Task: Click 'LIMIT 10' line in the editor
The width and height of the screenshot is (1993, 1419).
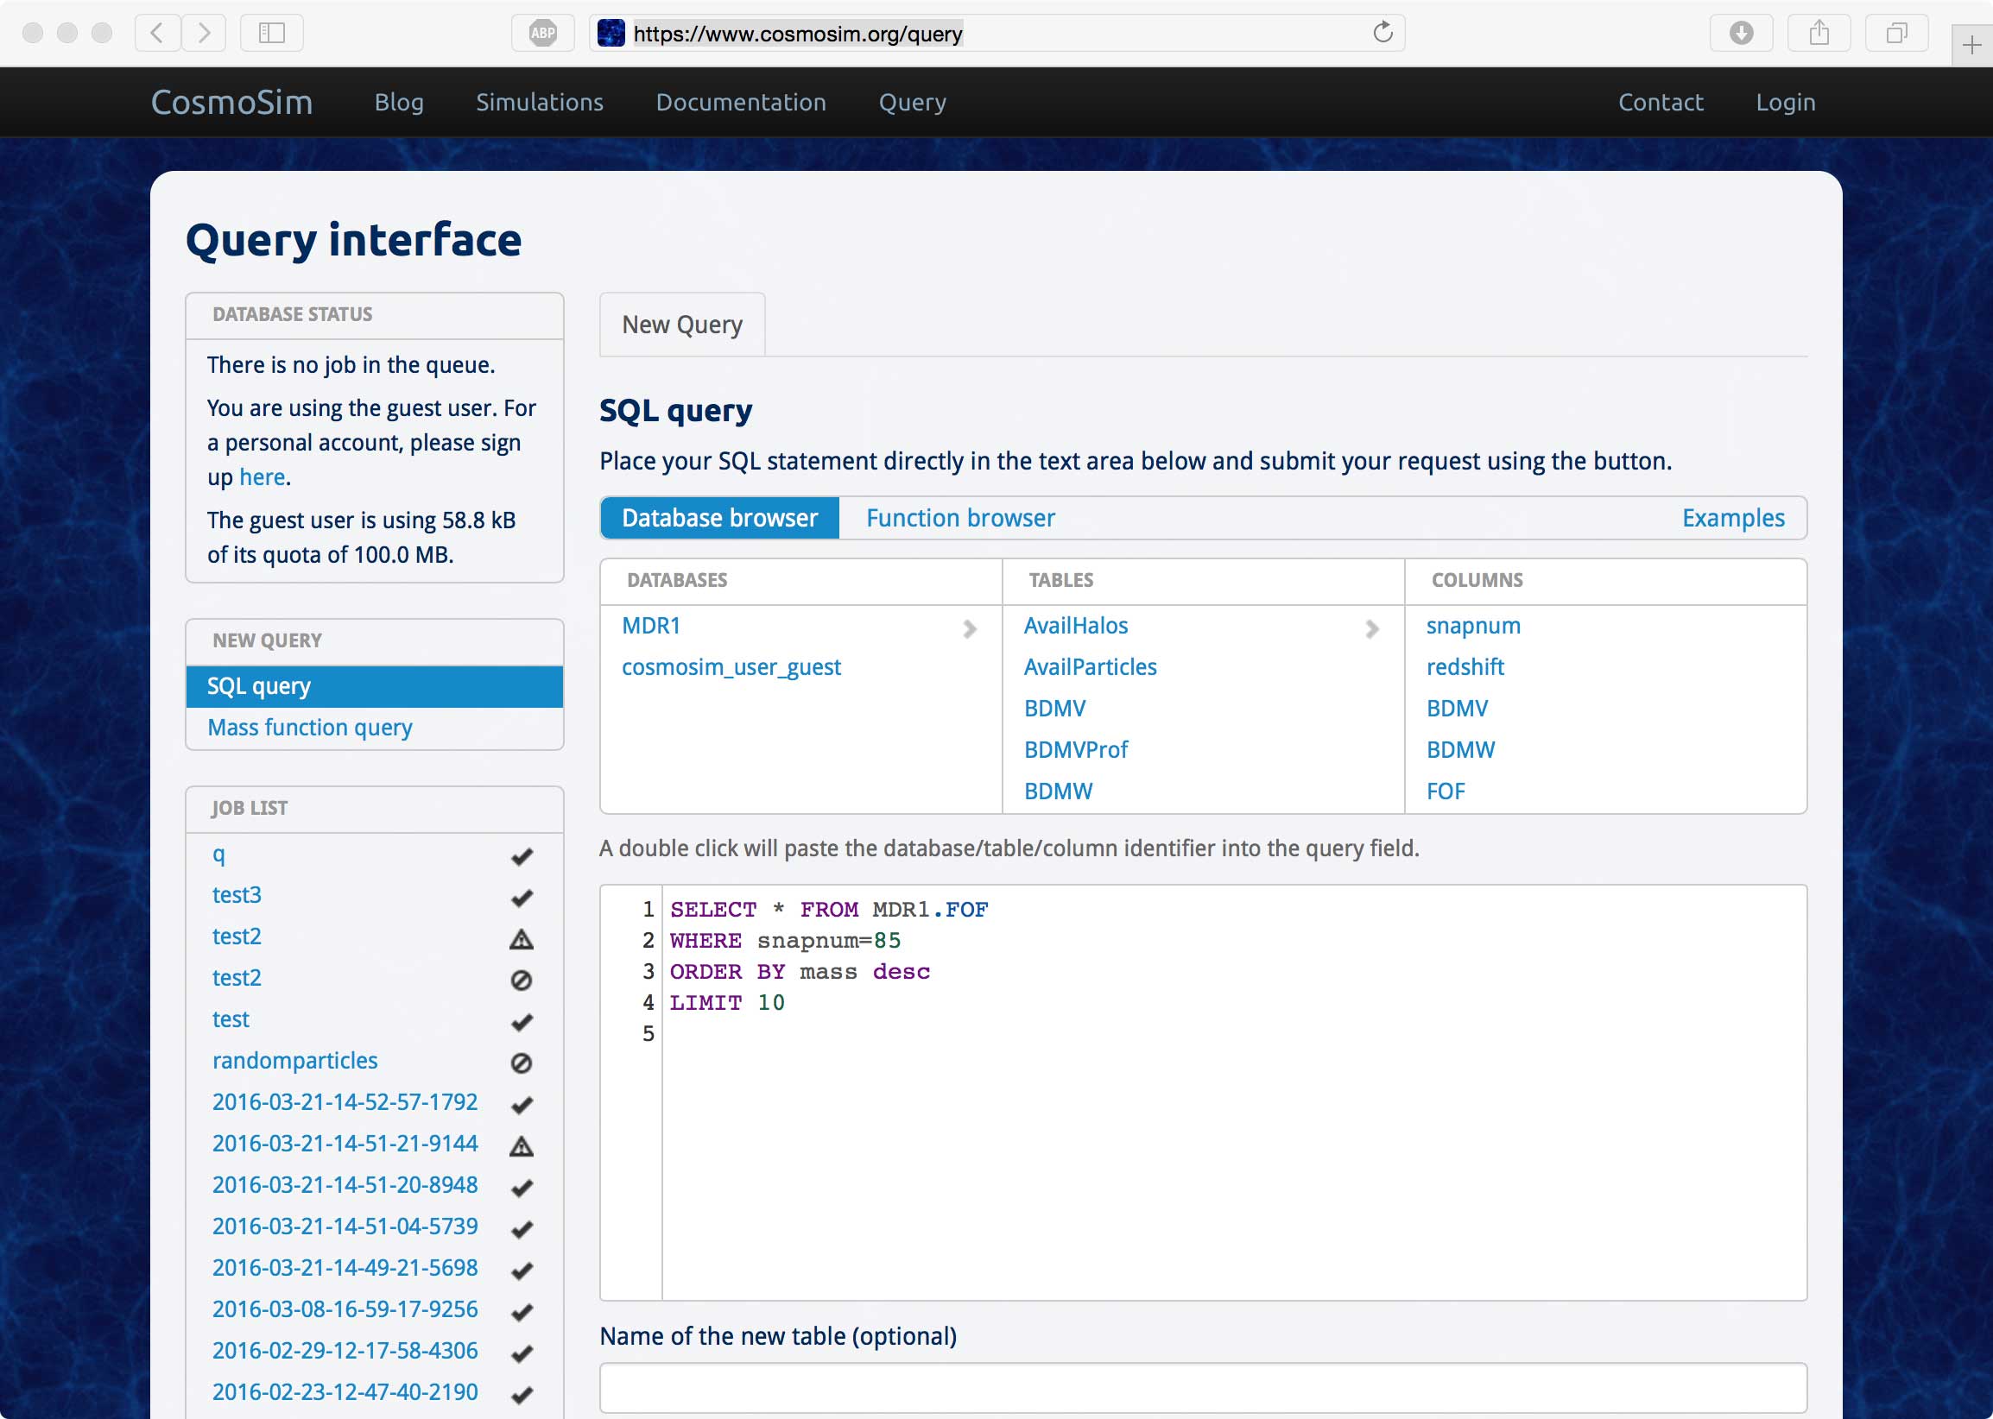Action: point(727,1003)
